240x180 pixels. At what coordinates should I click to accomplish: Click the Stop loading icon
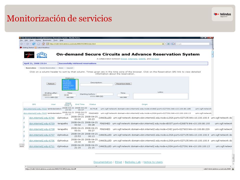coord(38,44)
